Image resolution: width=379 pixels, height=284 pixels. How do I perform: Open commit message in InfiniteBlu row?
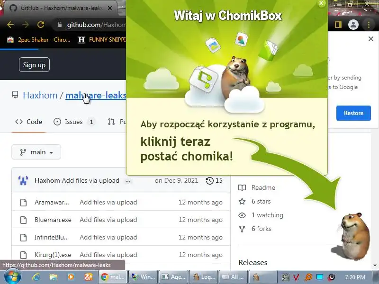point(108,237)
